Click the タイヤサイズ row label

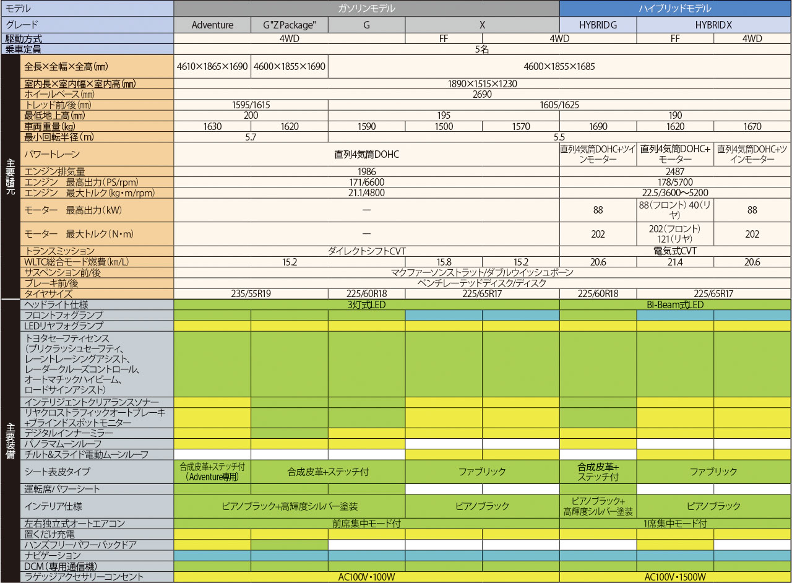coord(97,293)
